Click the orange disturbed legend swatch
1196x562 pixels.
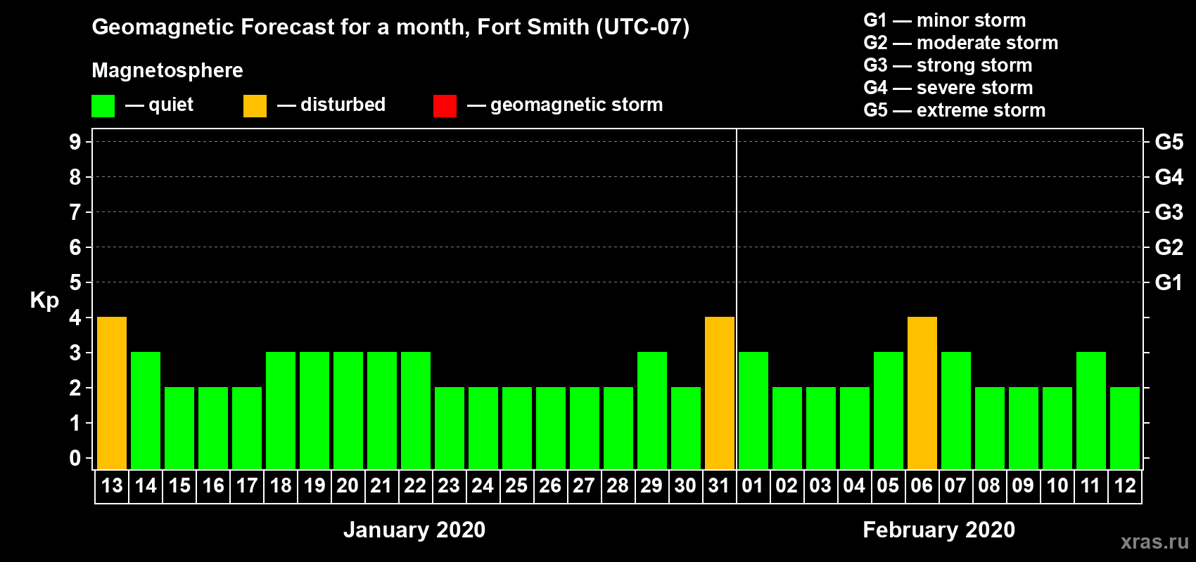click(255, 106)
